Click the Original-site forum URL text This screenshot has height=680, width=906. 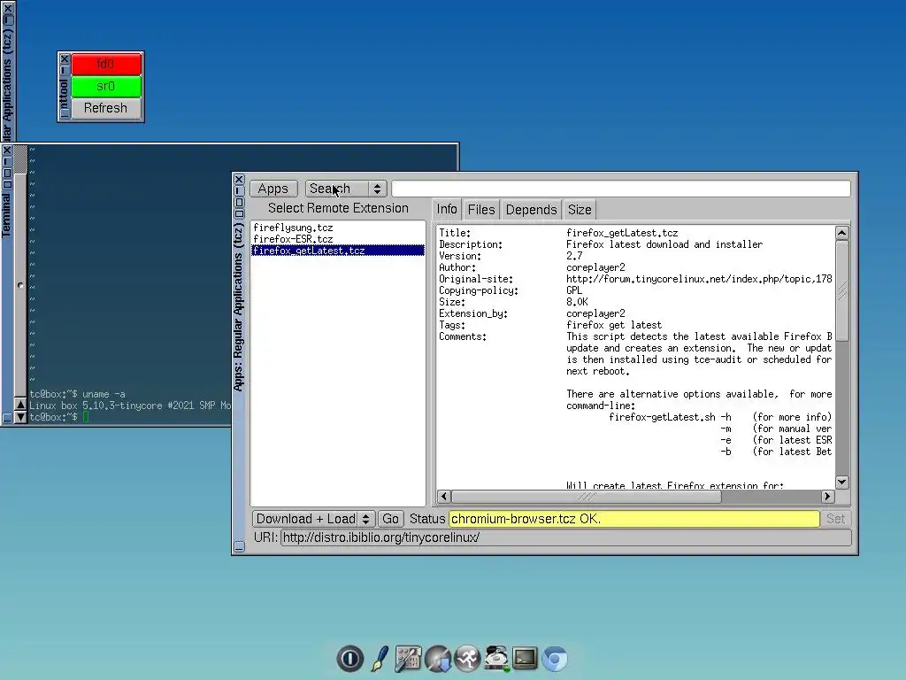click(x=699, y=279)
